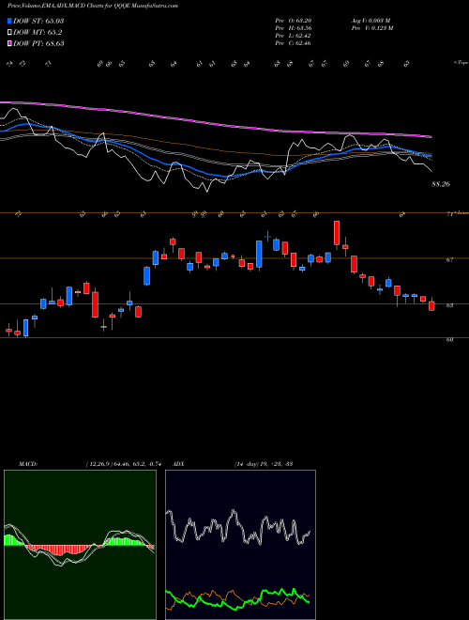Open the dark blue ADX indicator chart panel
Viewport: 469px width, 620px height.
tap(240, 545)
